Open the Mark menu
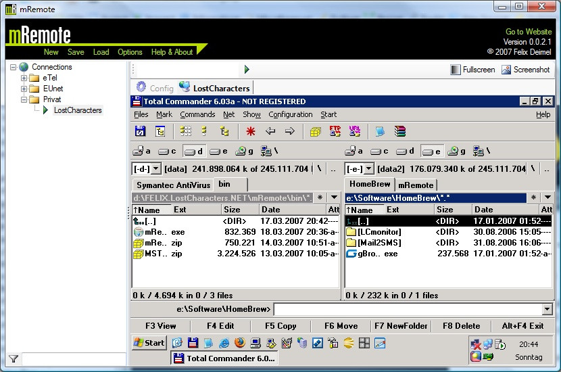Viewport: 561px width, 372px height. [164, 114]
